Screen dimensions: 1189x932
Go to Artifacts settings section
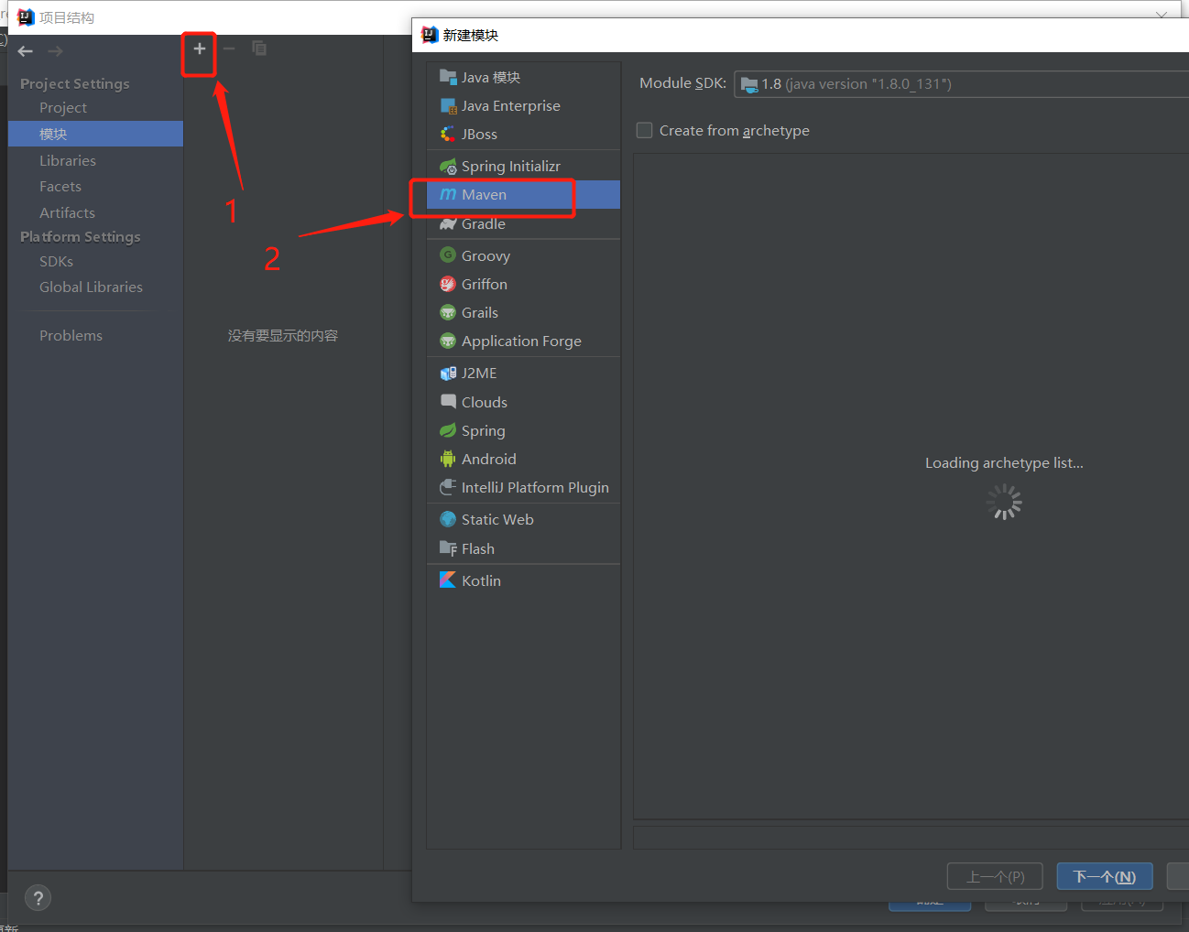(x=67, y=213)
